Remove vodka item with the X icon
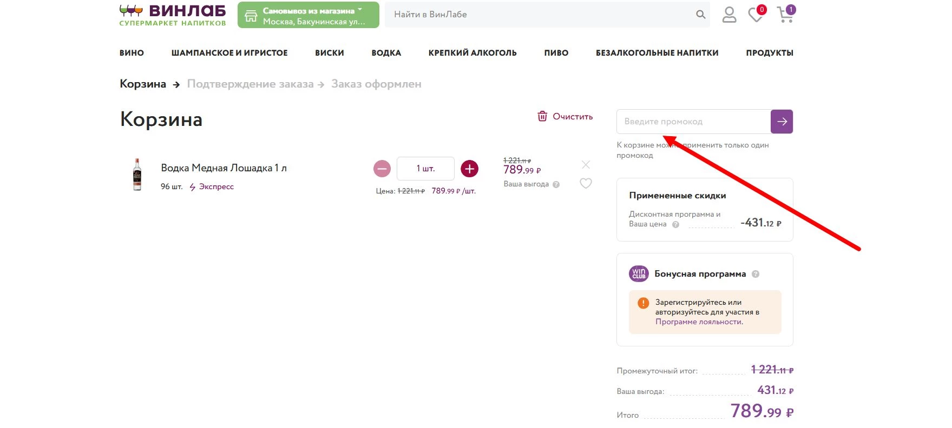 pyautogui.click(x=586, y=165)
